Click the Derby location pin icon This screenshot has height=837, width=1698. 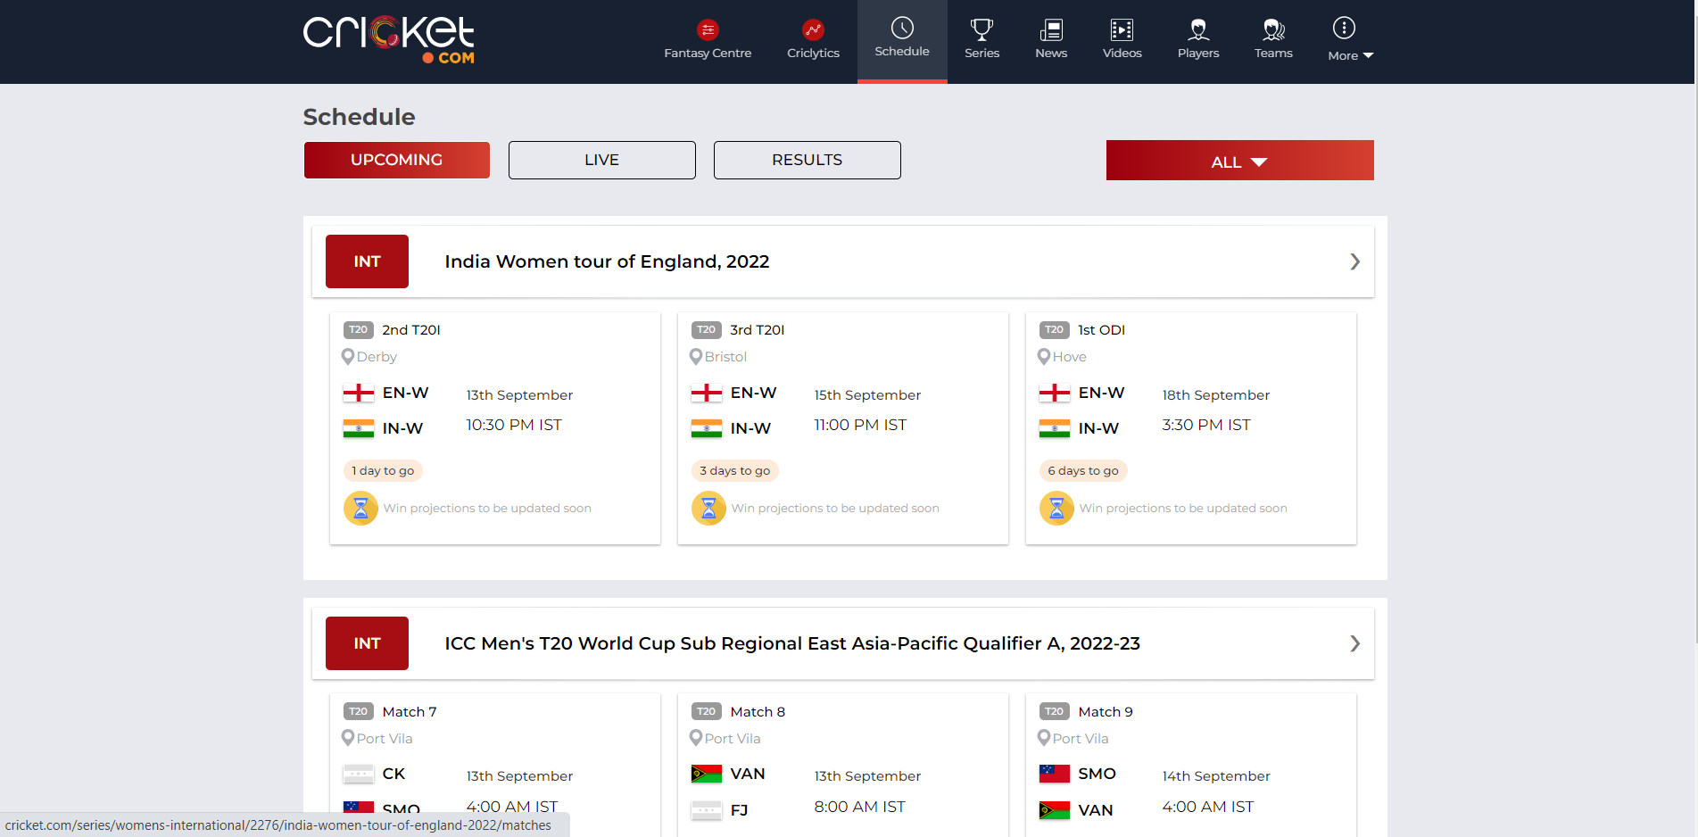348,356
